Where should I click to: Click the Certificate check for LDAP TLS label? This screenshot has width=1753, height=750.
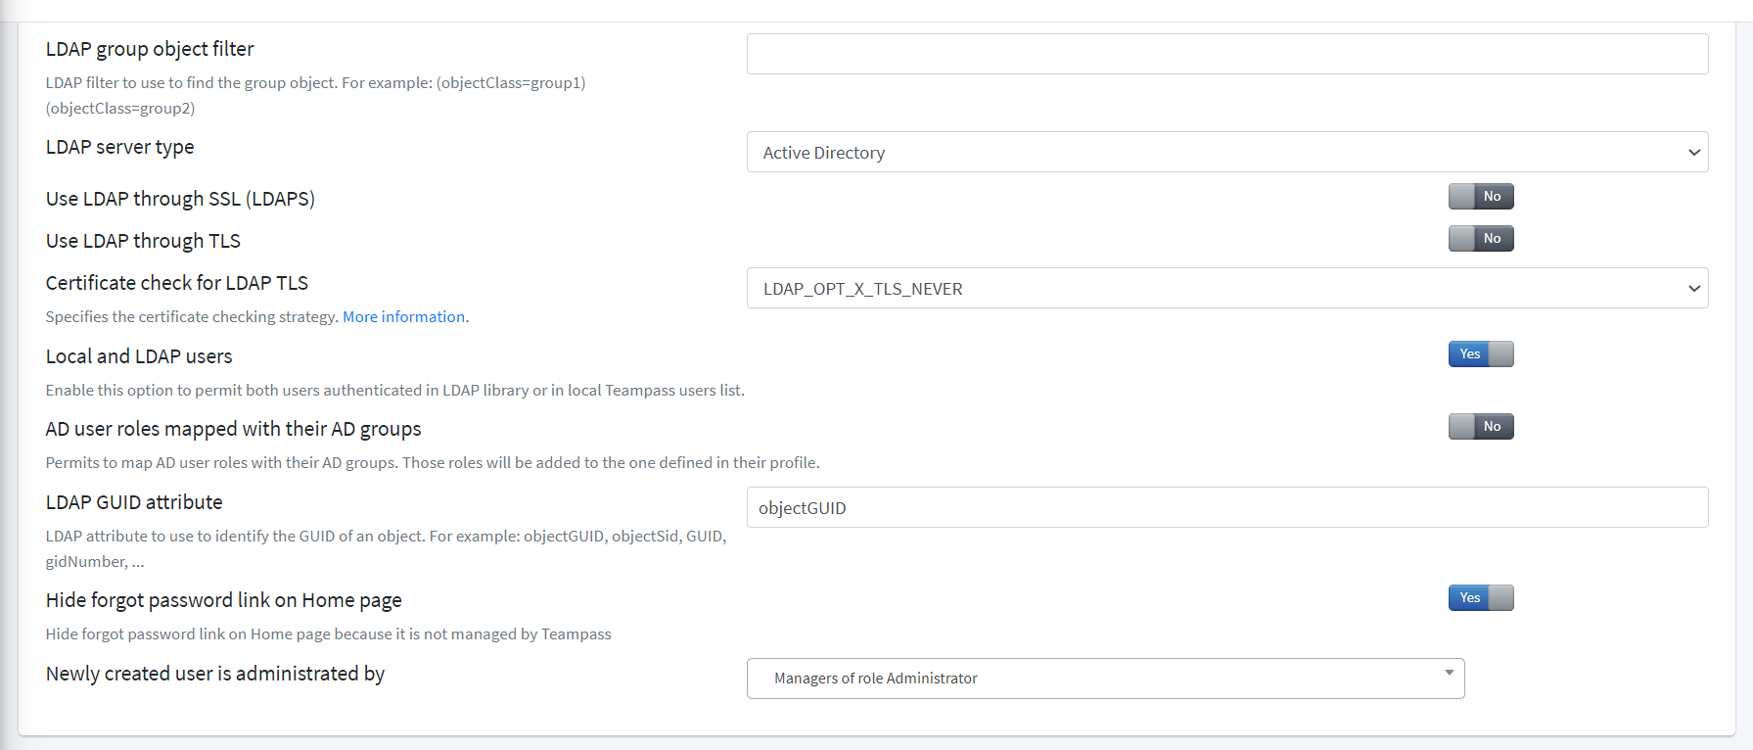(x=176, y=282)
